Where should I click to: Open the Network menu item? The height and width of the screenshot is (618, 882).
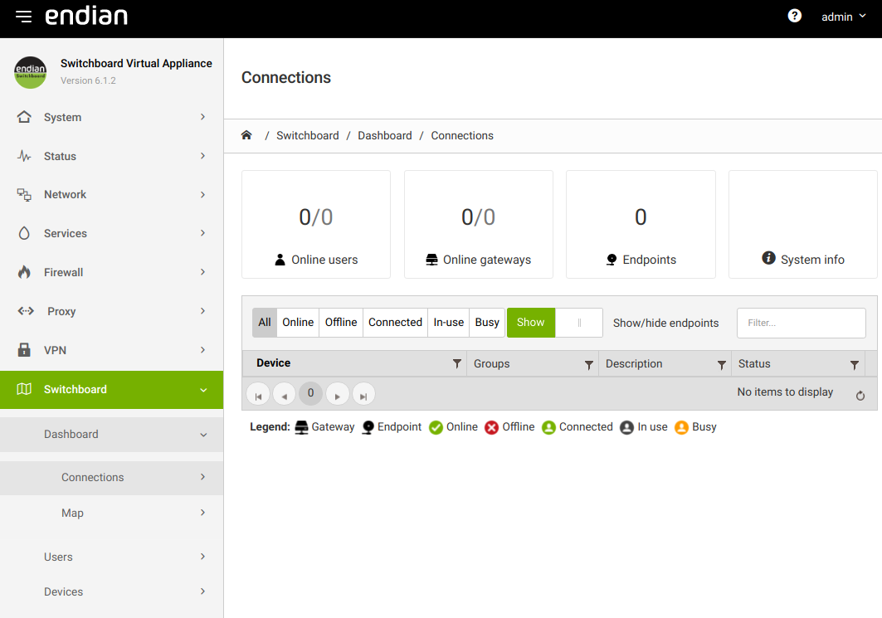111,195
